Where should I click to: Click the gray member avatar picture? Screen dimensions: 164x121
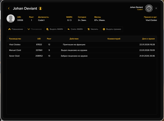(11, 19)
